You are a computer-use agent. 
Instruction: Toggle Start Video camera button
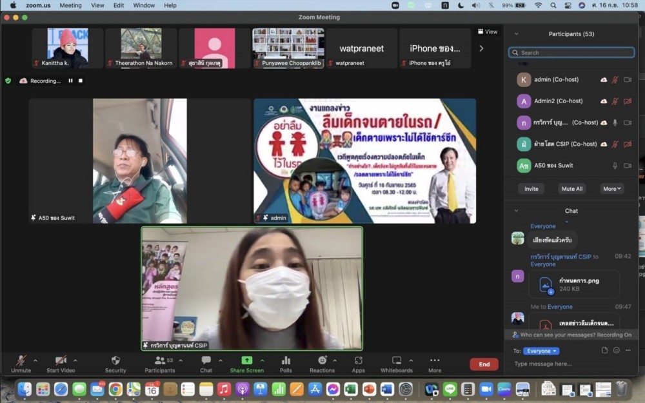[61, 360]
